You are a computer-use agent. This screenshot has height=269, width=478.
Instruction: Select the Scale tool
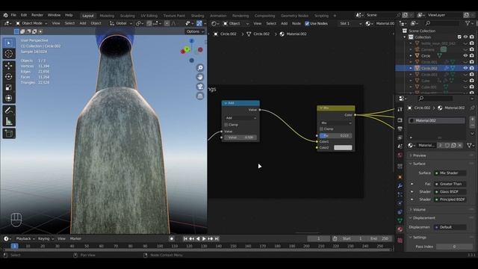8,87
